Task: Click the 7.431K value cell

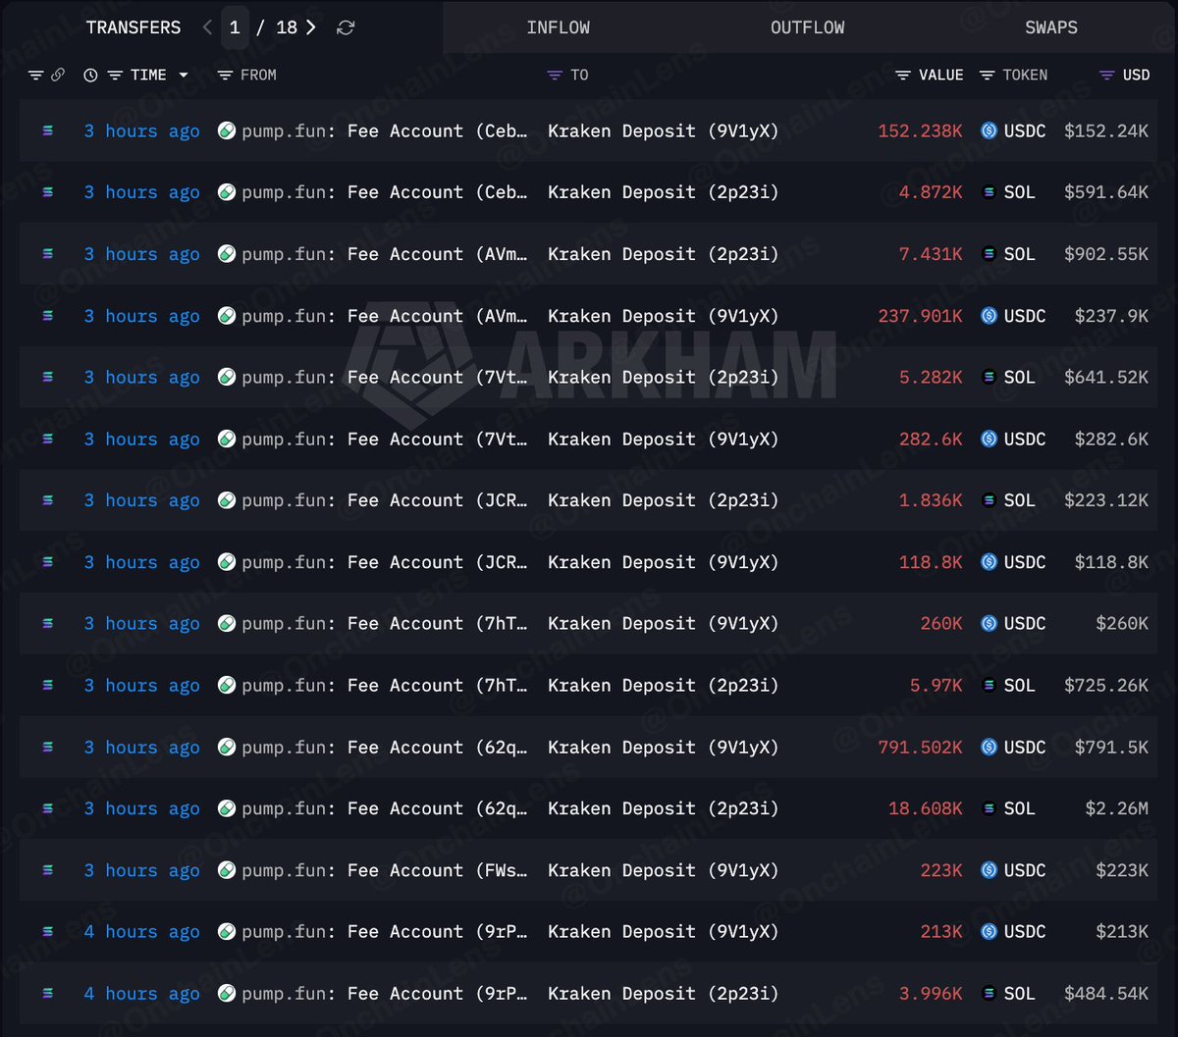Action: pyautogui.click(x=931, y=254)
